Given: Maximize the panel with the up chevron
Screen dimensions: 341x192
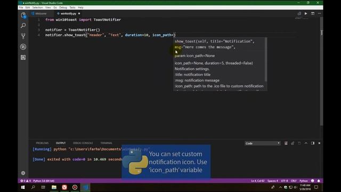Looking at the screenshot, I should [306, 143].
